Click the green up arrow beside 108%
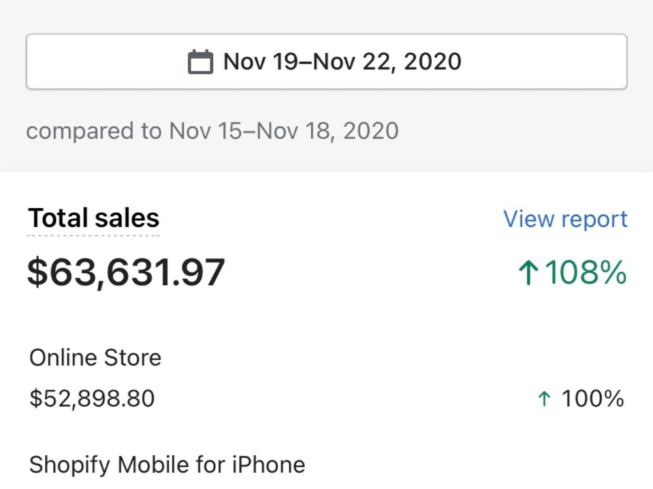Viewport: 653px width, 489px height. [x=528, y=273]
